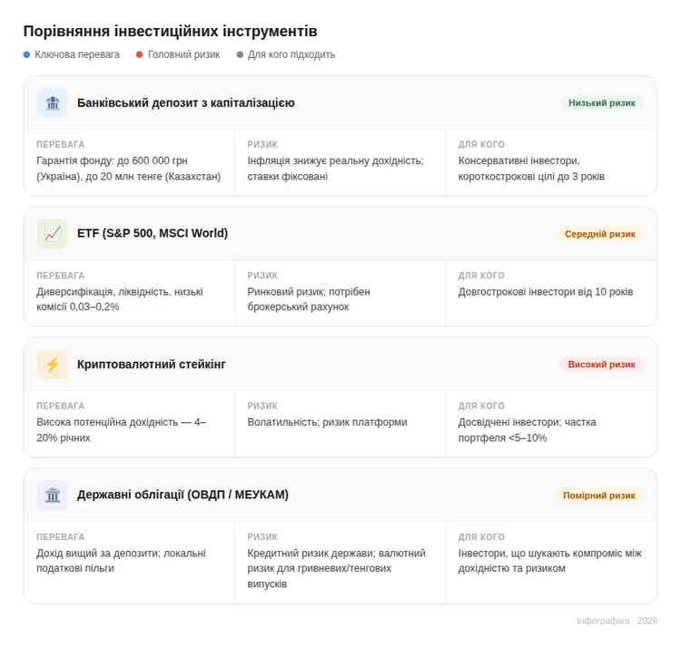Click the Порівняння інвестиційних інструментів title

point(171,32)
